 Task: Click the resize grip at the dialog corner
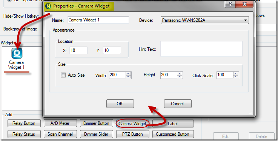pos(251,113)
